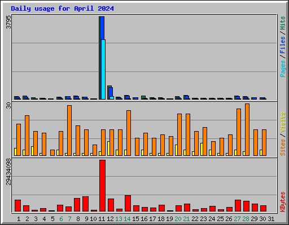Click the green weekend day label '13'
289x225 pixels.
point(119,219)
